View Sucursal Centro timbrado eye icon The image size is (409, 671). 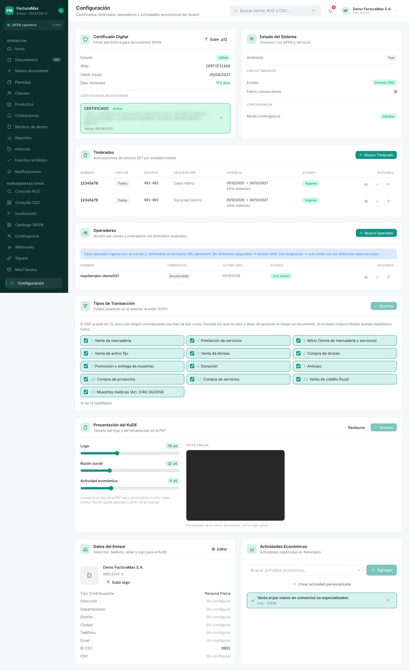point(366,201)
